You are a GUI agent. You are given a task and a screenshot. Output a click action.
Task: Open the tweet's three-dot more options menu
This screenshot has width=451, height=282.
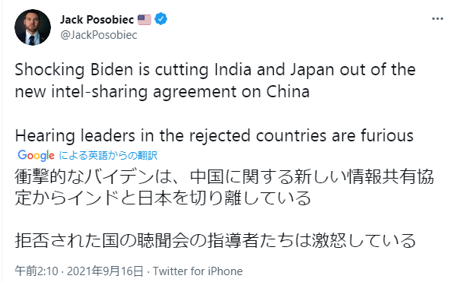(x=437, y=19)
